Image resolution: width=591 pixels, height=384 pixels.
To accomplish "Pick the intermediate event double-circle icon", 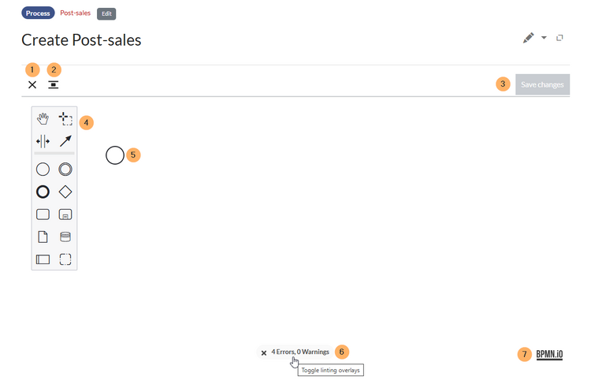I will (x=65, y=169).
